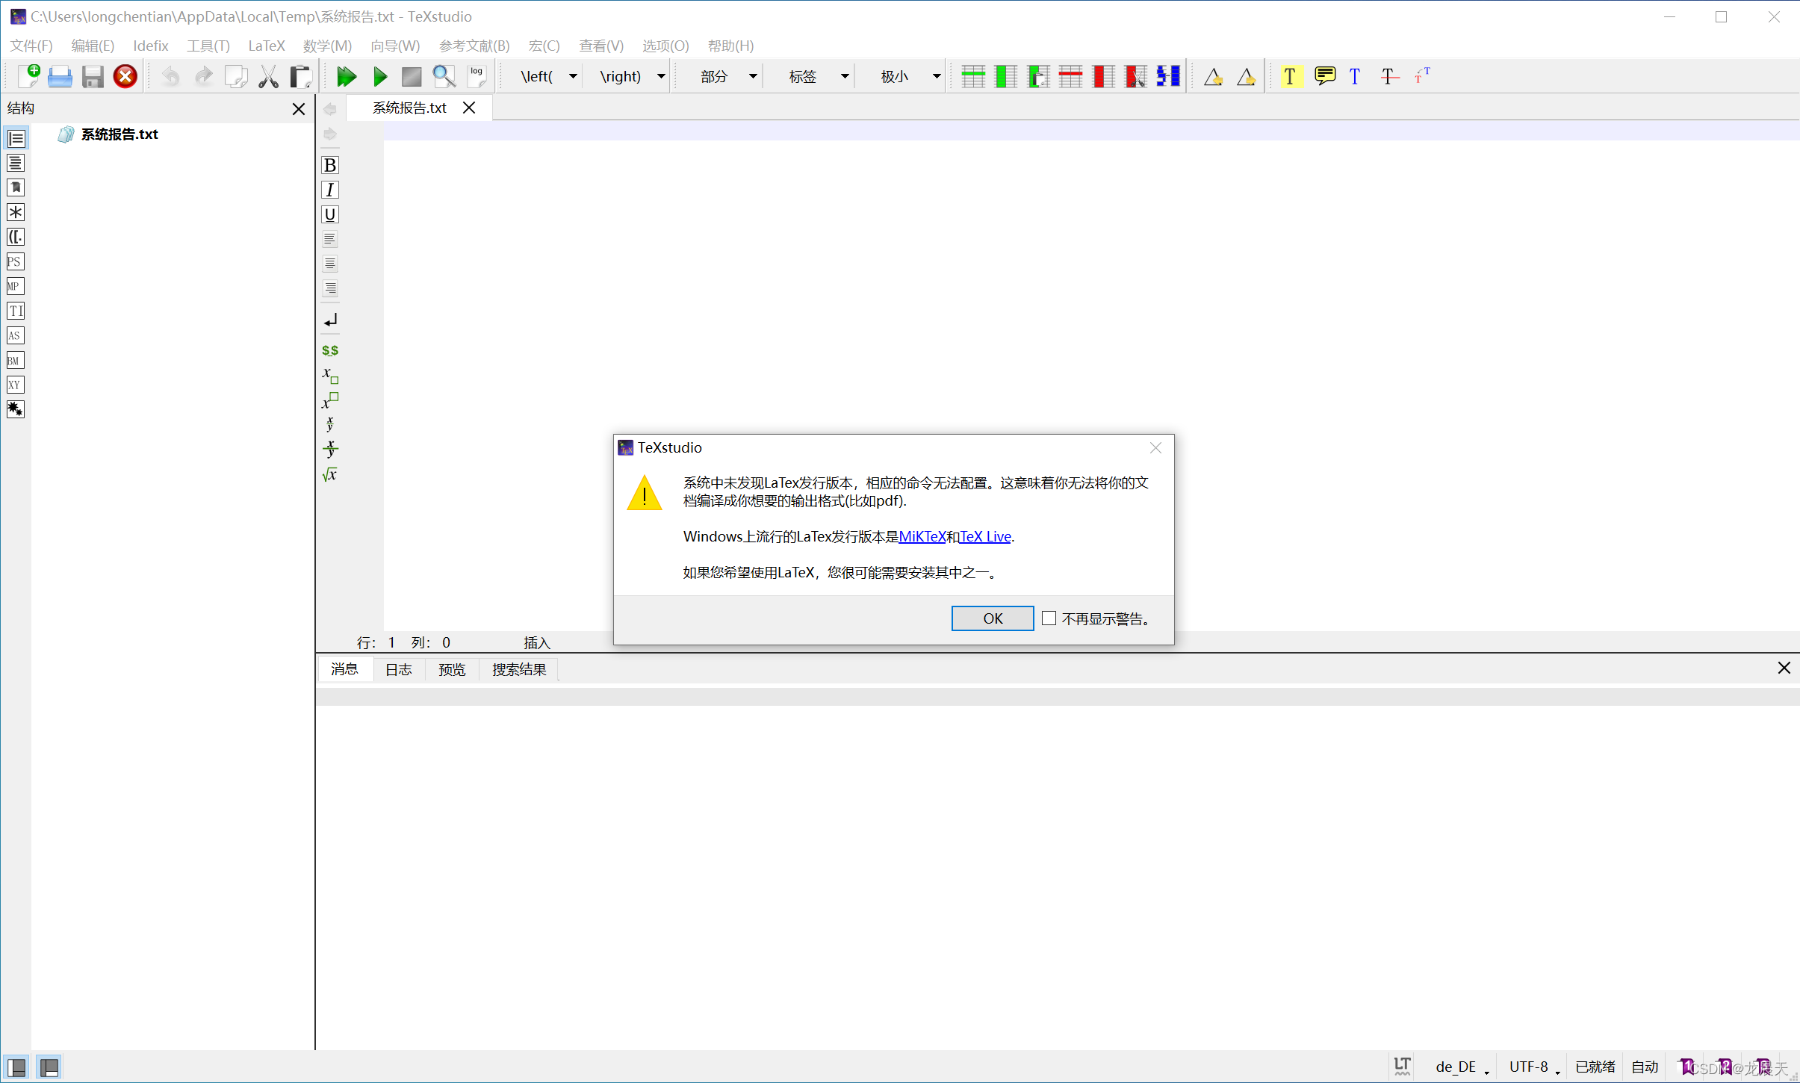
Task: Select 系统报告.txt in structure tree
Action: pos(120,134)
